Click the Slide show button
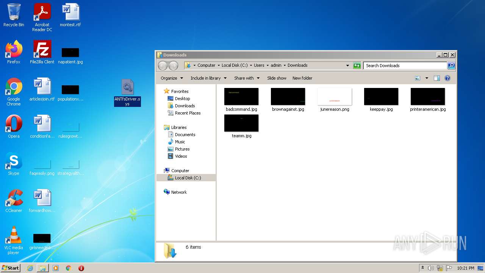Image resolution: width=485 pixels, height=273 pixels. pyautogui.click(x=277, y=78)
